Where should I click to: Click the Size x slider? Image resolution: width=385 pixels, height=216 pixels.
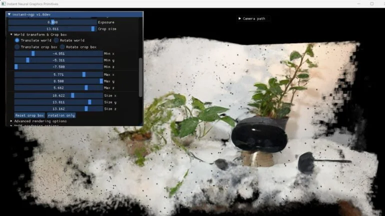point(58,95)
